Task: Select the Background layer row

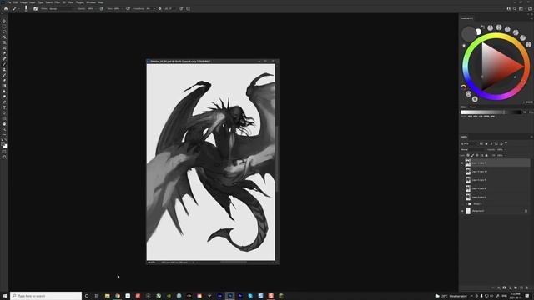Action: (496, 211)
